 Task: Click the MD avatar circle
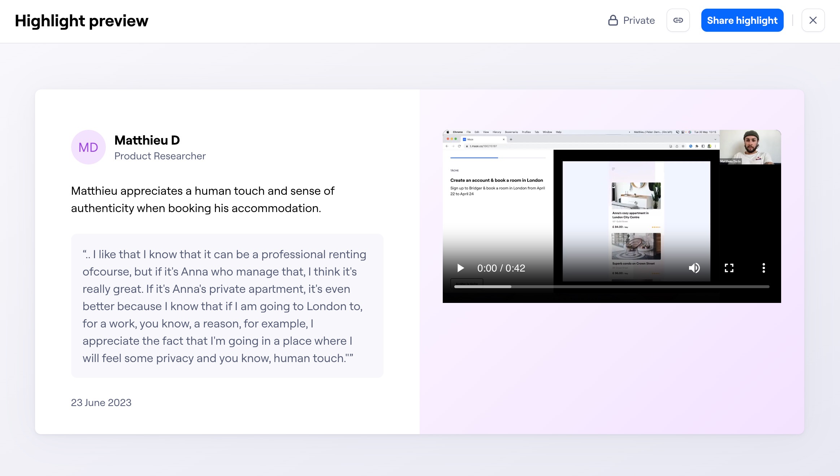pyautogui.click(x=88, y=147)
